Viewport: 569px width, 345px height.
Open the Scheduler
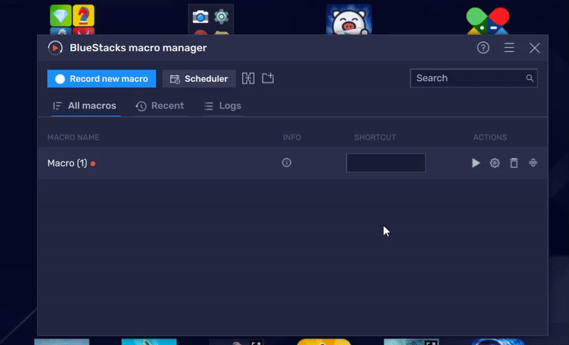pos(199,79)
